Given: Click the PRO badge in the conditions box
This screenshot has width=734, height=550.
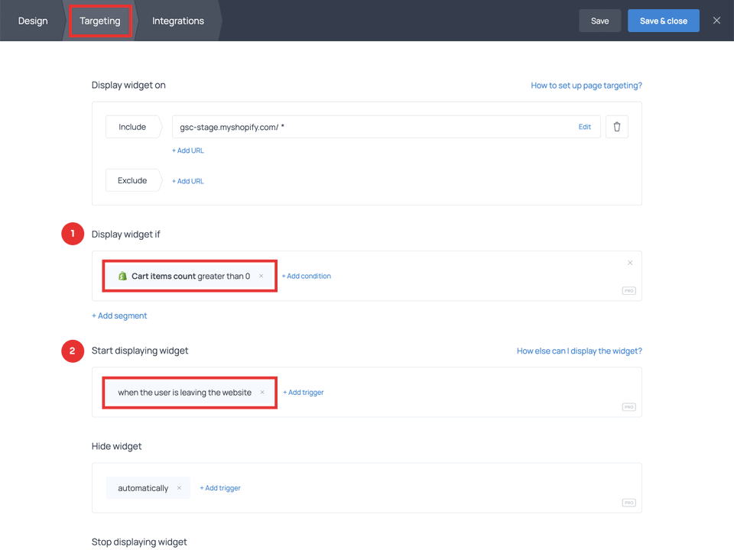Looking at the screenshot, I should [x=628, y=290].
